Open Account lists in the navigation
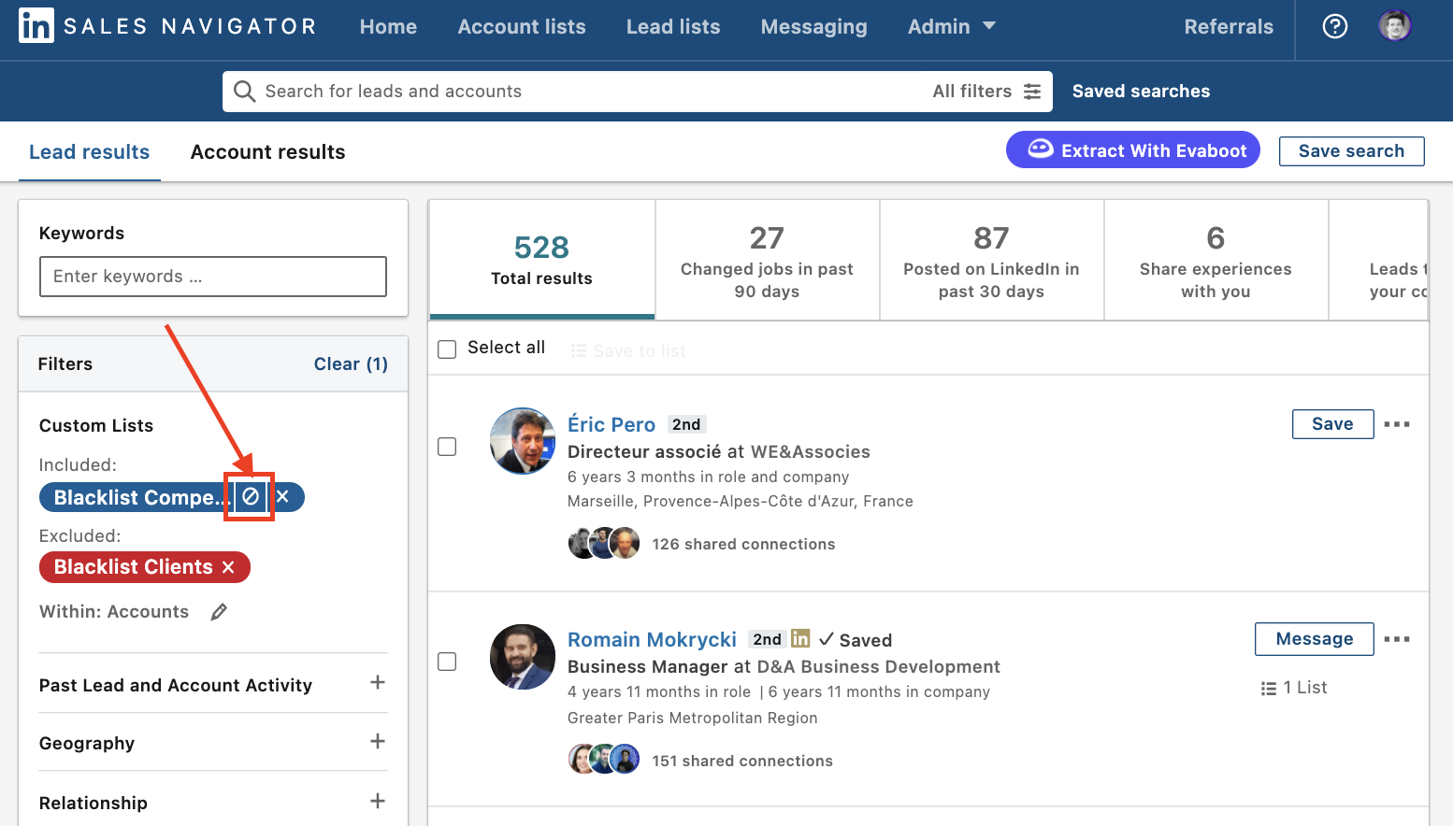Screen dimensions: 1453x826 click(522, 27)
